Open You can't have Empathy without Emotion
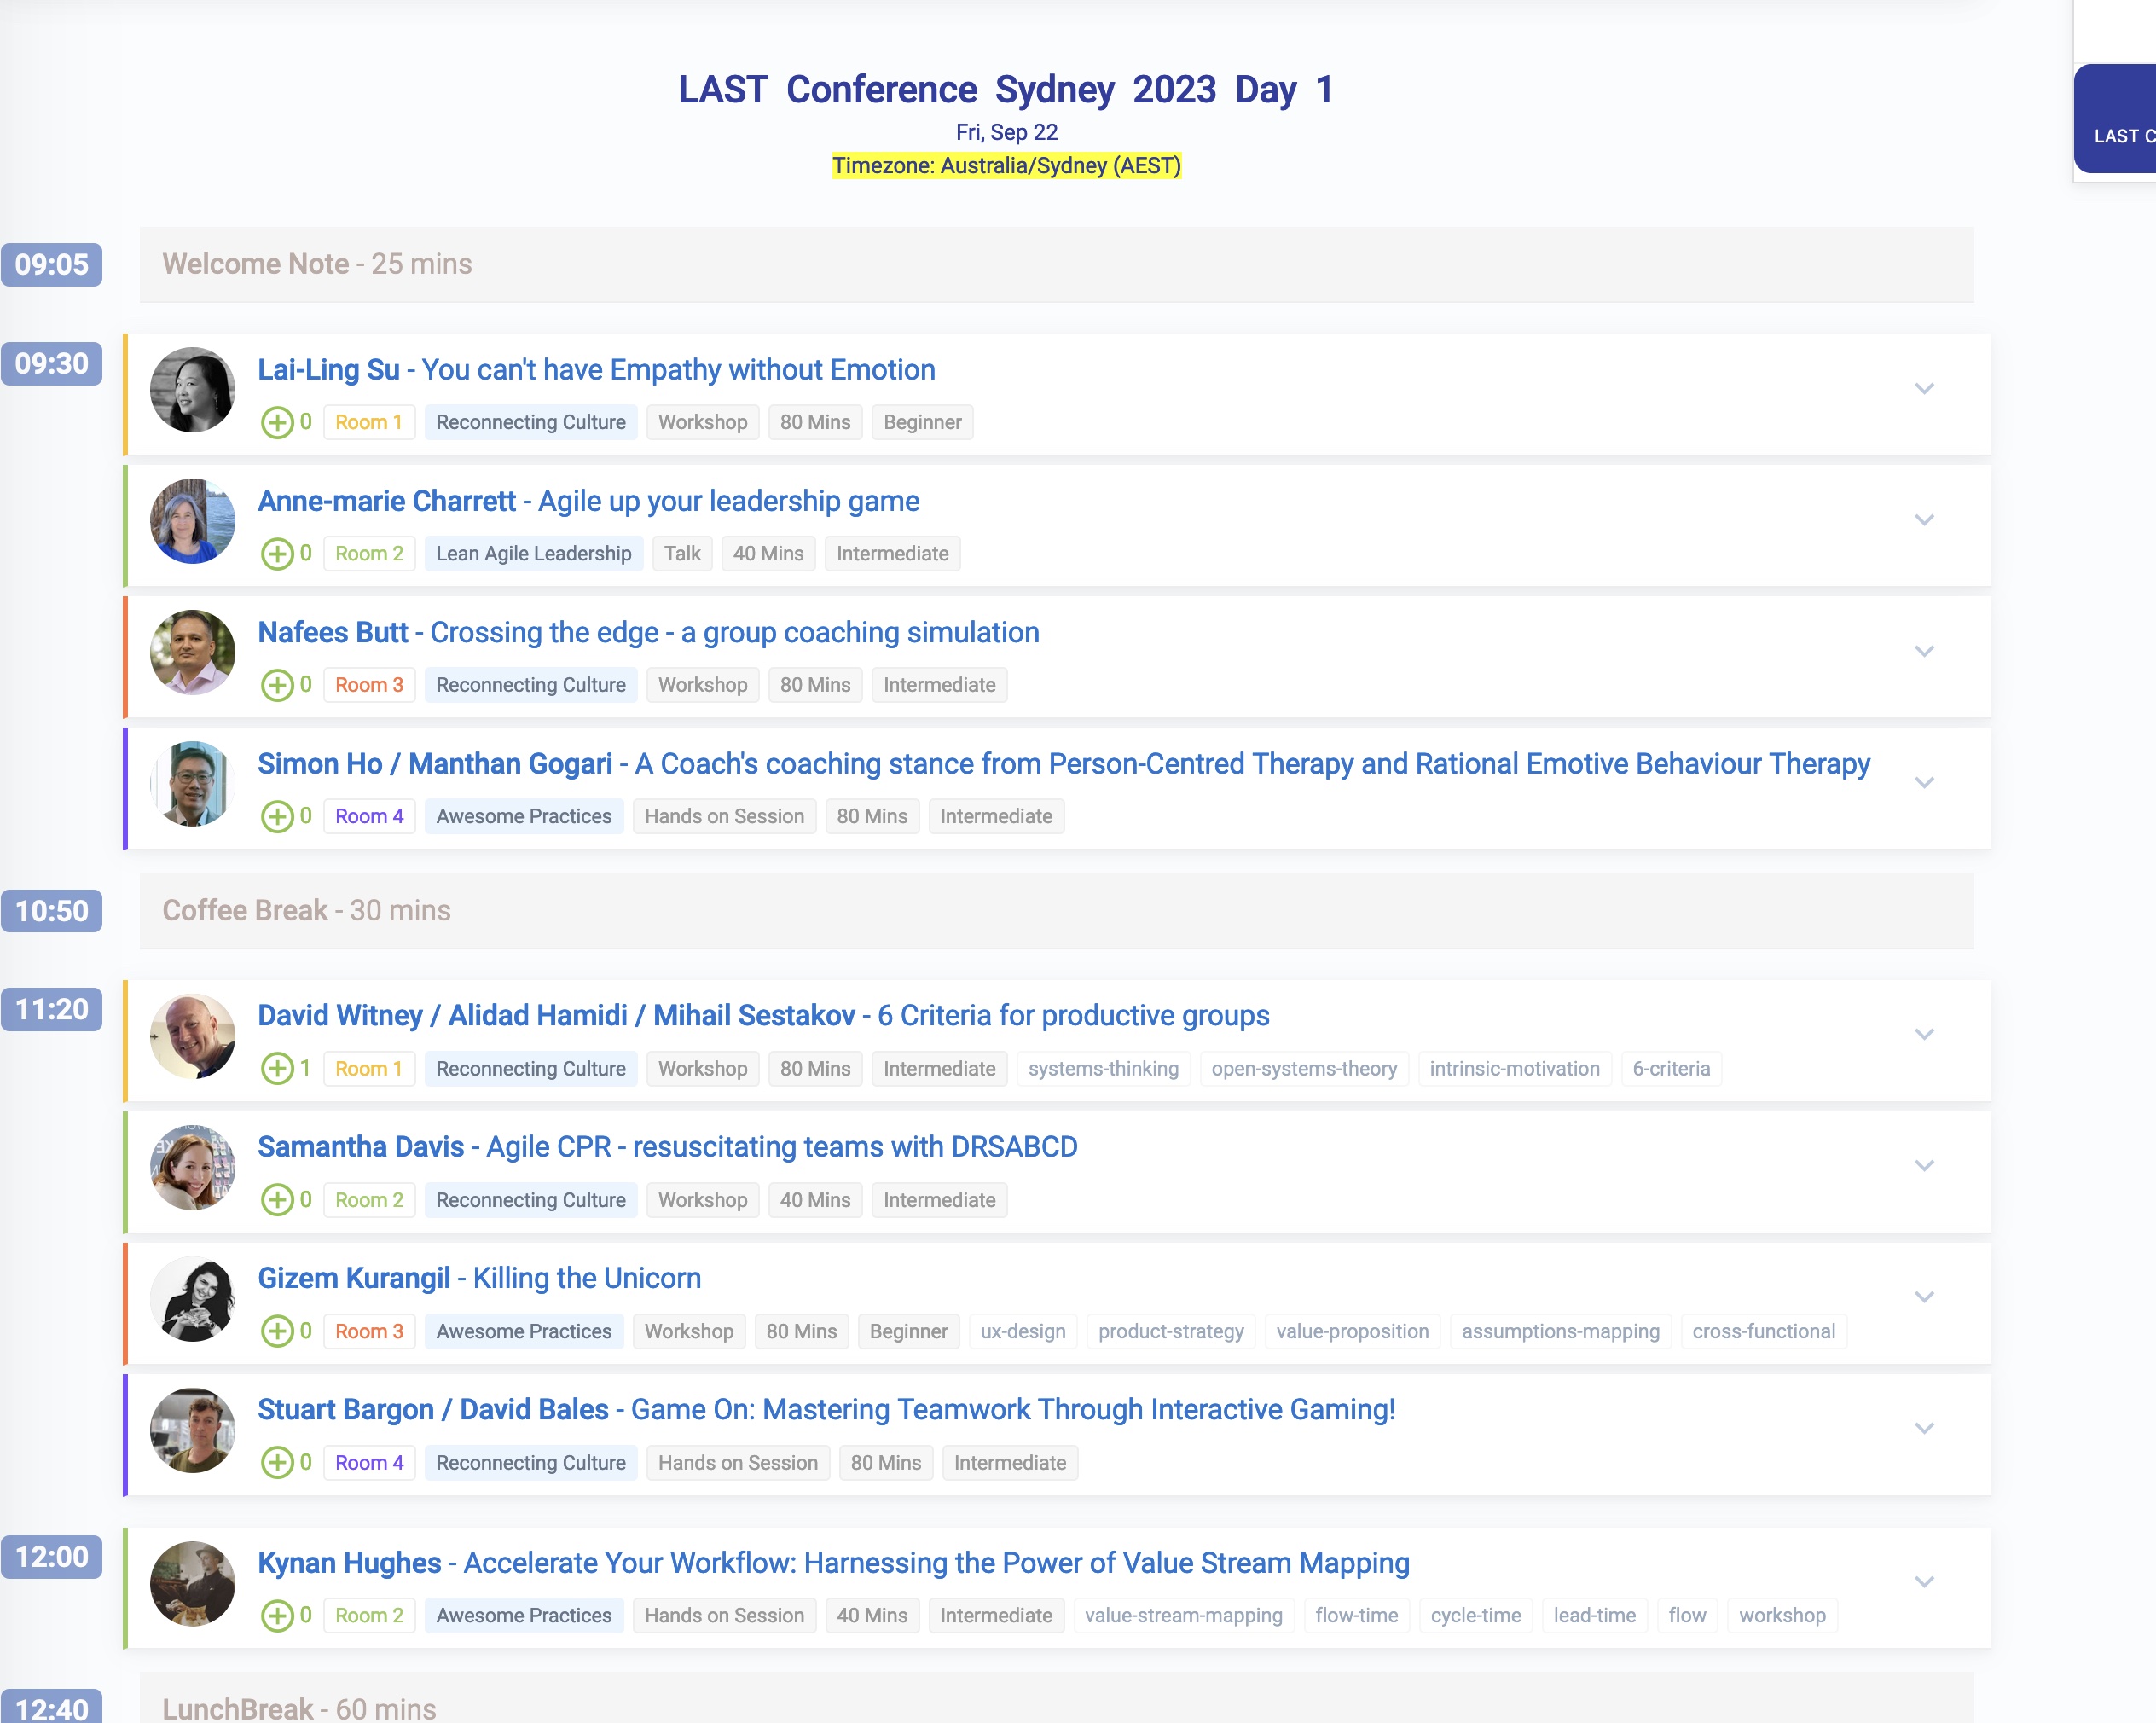This screenshot has height=1723, width=2156. pyautogui.click(x=678, y=370)
